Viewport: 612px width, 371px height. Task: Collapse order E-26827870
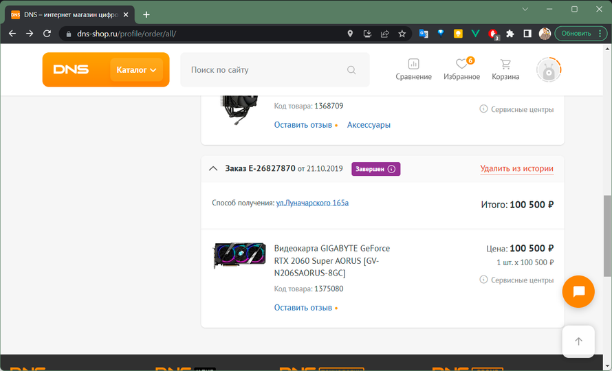pyautogui.click(x=213, y=169)
